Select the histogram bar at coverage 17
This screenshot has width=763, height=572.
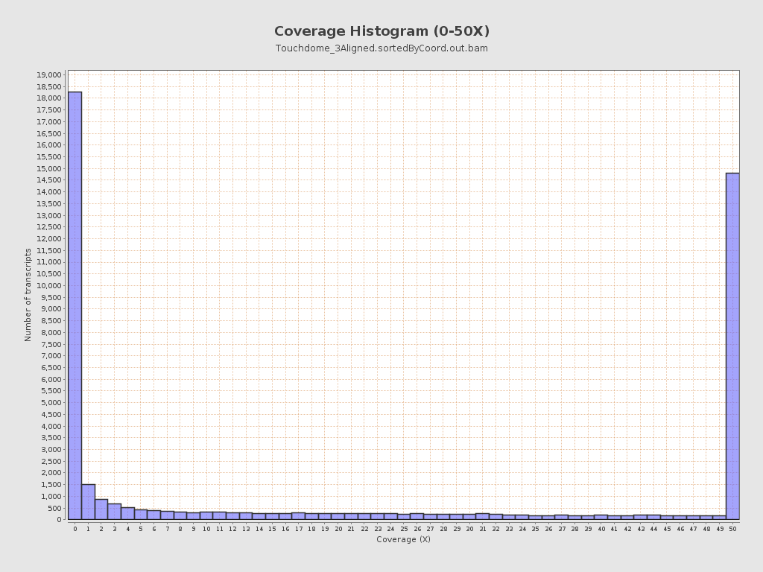(298, 516)
